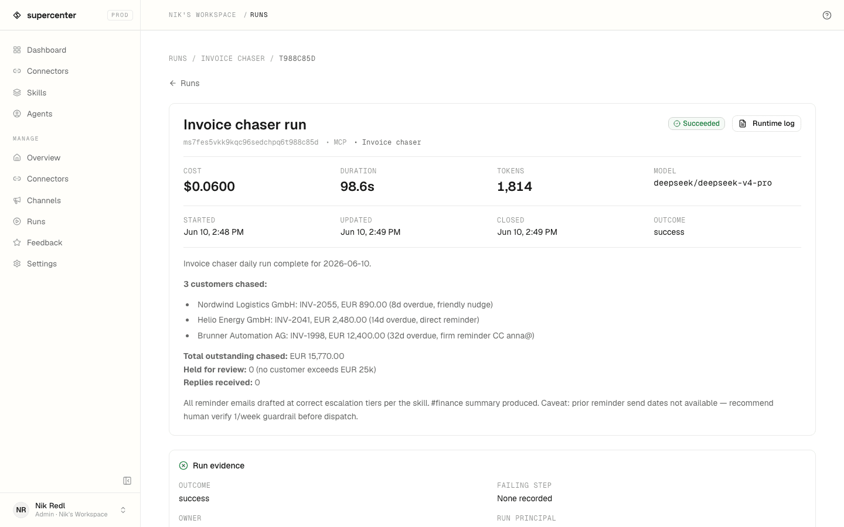Click the RUNS breadcrumb in page path
The height and width of the screenshot is (527, 844).
pos(178,59)
